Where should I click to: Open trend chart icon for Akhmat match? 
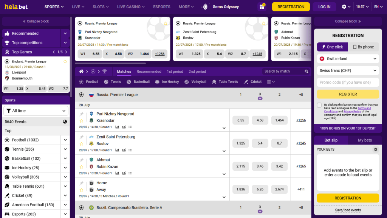124,173
